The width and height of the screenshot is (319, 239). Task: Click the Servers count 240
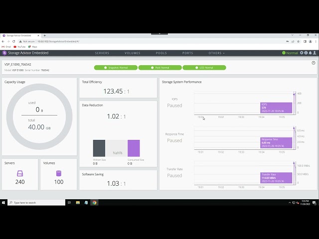tap(20, 182)
